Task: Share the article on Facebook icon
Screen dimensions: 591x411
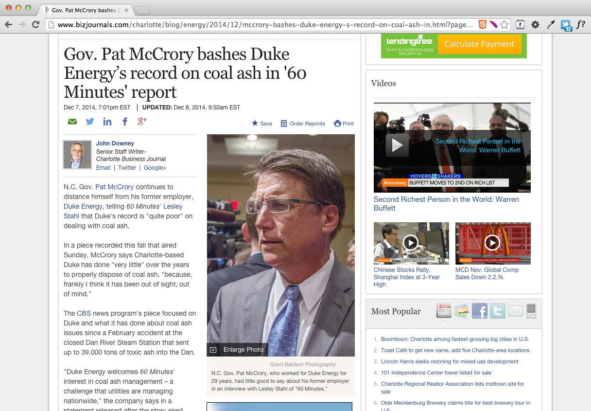Action: pos(125,121)
